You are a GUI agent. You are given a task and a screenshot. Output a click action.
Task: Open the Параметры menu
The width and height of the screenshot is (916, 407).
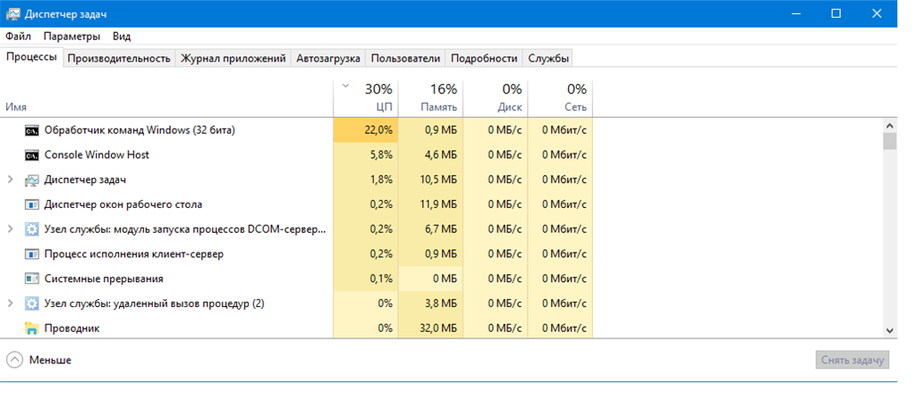click(x=72, y=37)
